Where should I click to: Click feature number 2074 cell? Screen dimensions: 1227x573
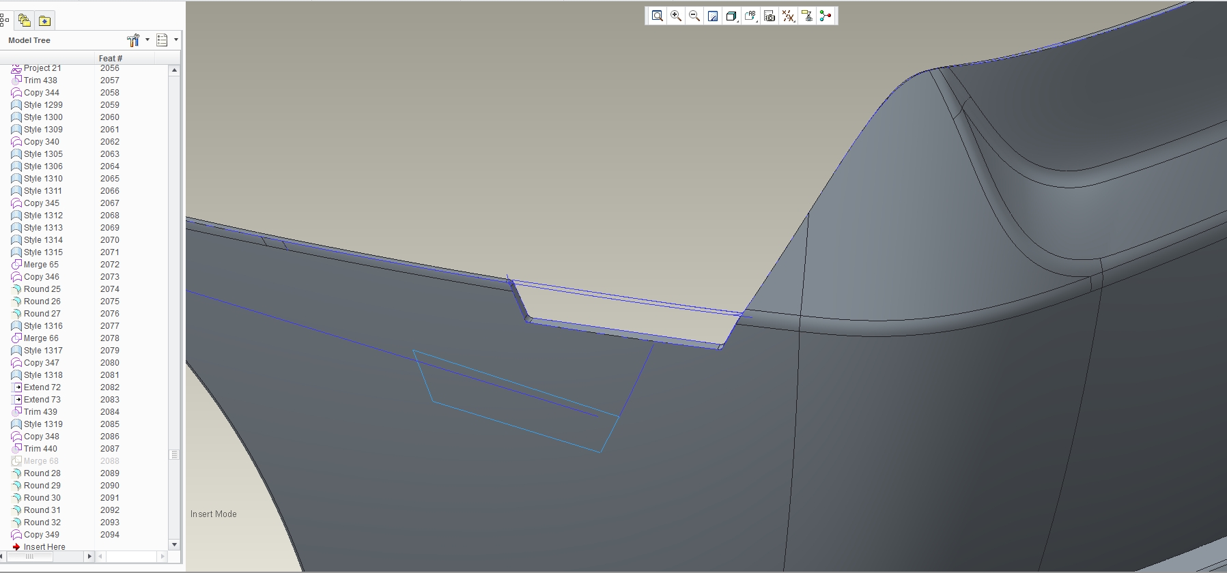110,289
